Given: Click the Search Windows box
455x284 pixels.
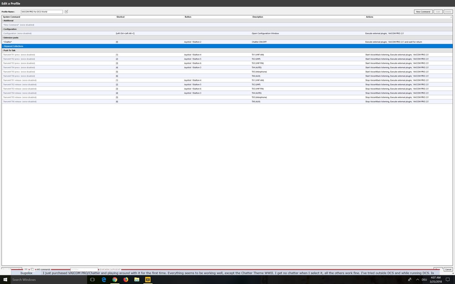Looking at the screenshot, I should (x=49, y=279).
